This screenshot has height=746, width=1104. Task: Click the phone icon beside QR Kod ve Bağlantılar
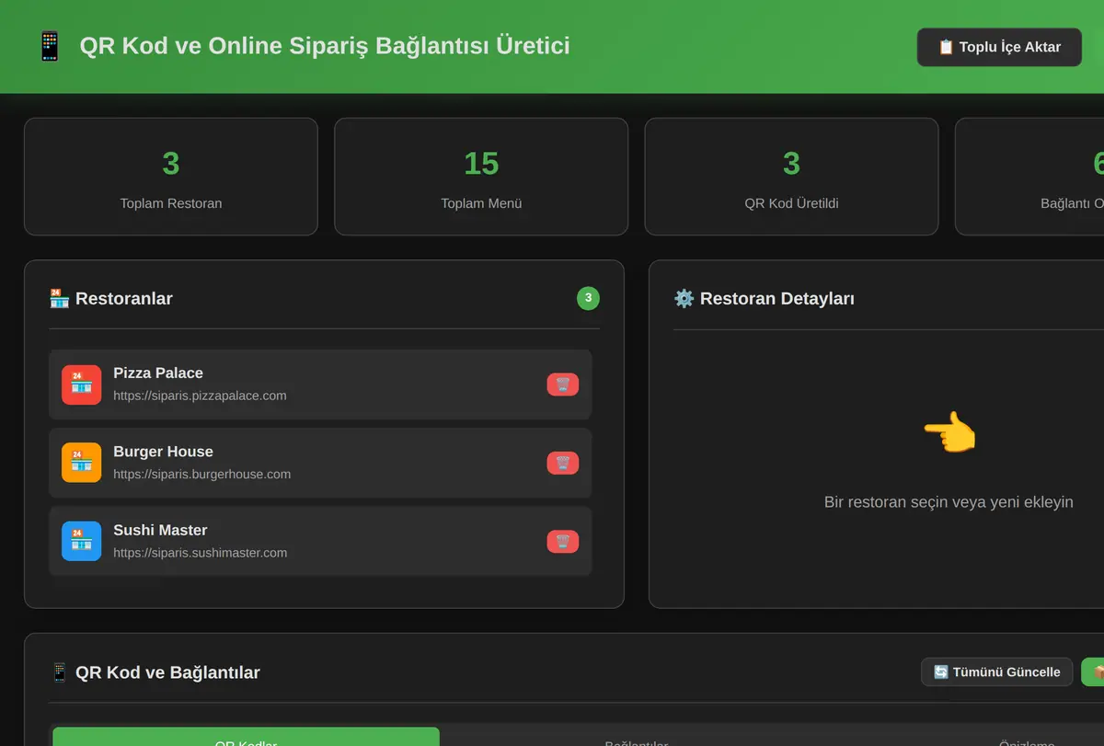coord(59,672)
